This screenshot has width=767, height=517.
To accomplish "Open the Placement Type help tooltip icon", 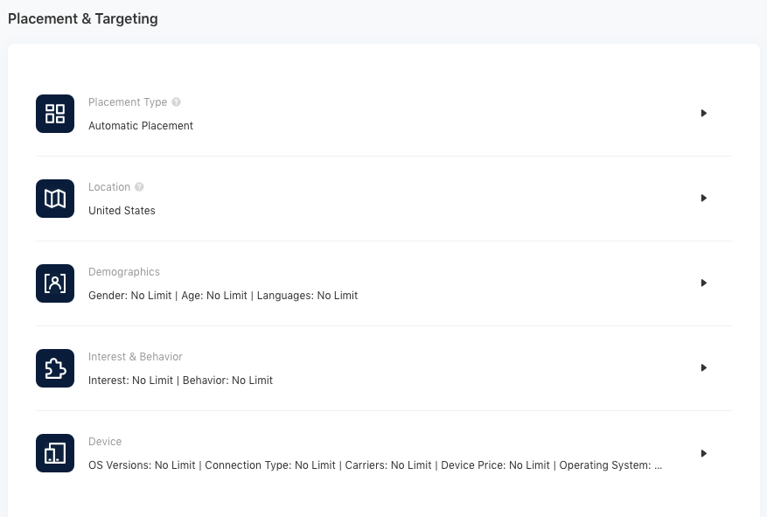I will [x=176, y=102].
